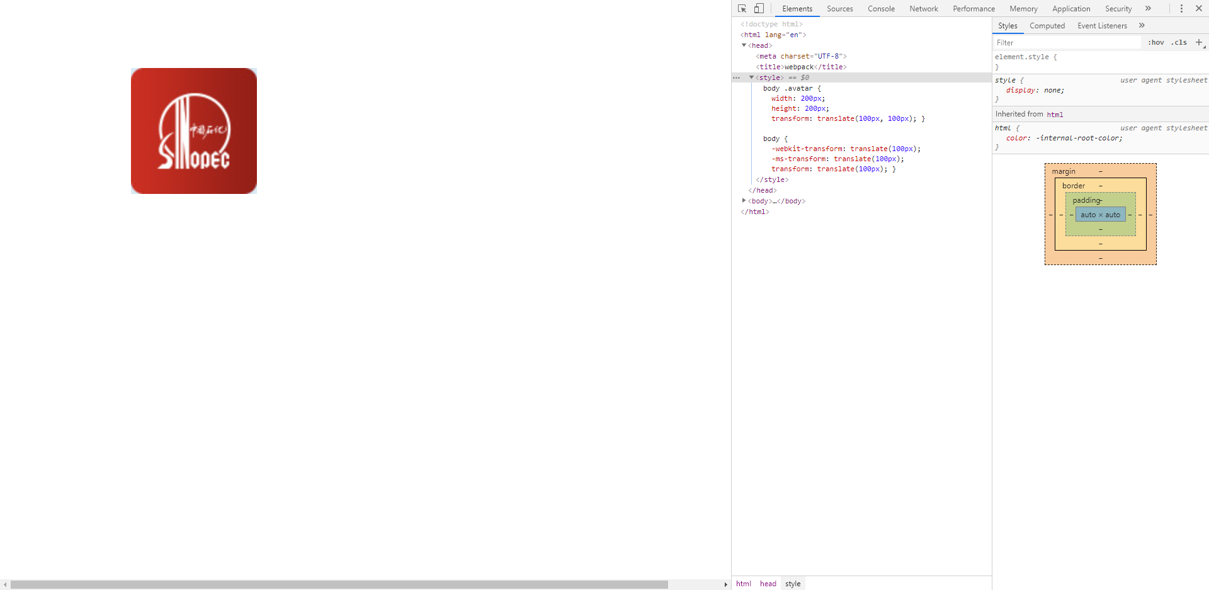
Task: Show more Styles pane tabs chevron
Action: (x=1142, y=26)
